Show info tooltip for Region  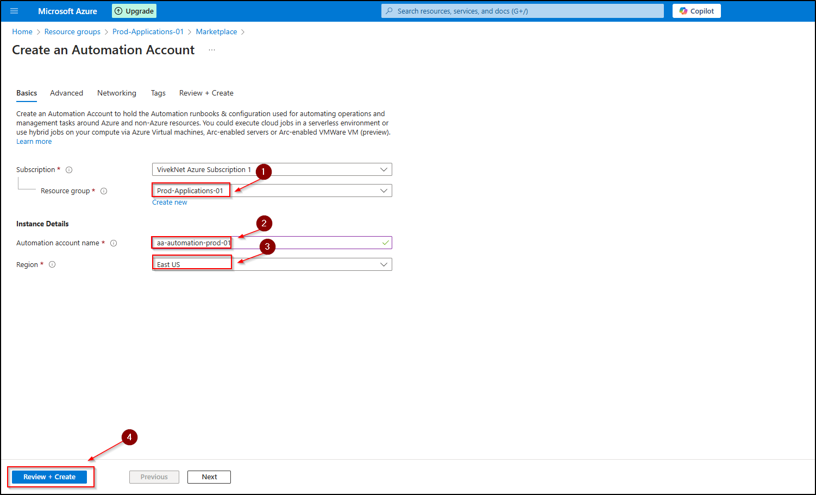[x=52, y=265]
